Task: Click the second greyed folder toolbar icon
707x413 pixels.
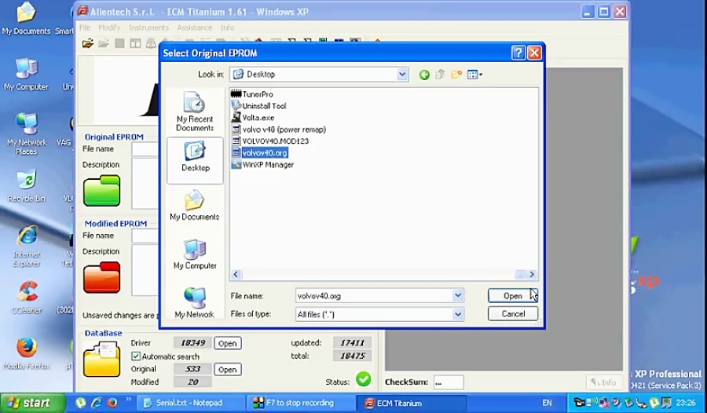Action: point(104,43)
